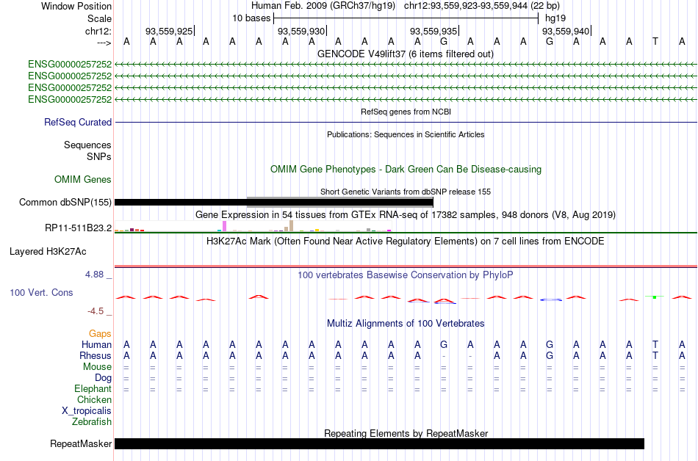Click the Zebrafish alignment row label
This screenshot has height=461, width=698.
(92, 421)
